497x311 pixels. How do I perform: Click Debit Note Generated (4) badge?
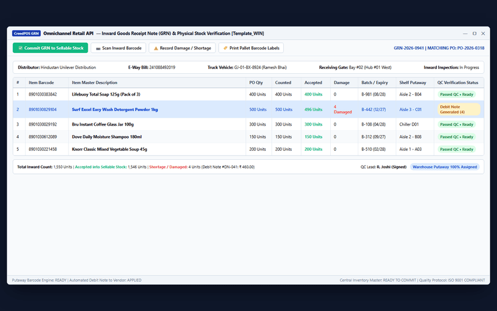click(x=459, y=109)
